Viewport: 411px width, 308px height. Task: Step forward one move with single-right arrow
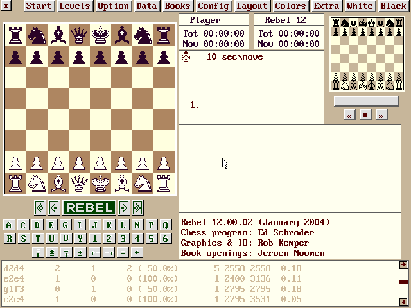tap(124, 207)
